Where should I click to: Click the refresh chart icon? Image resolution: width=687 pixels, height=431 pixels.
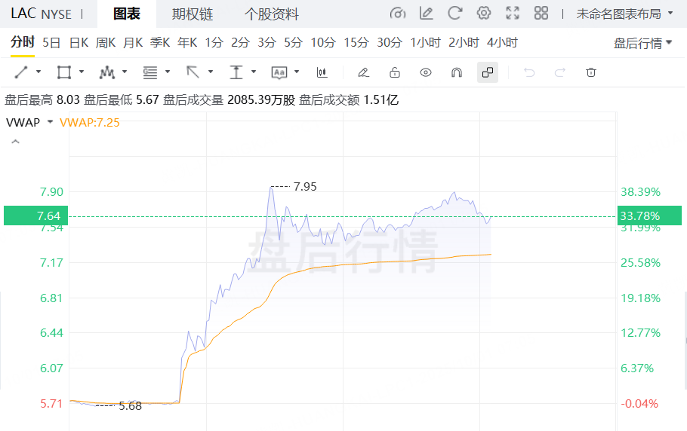[454, 14]
